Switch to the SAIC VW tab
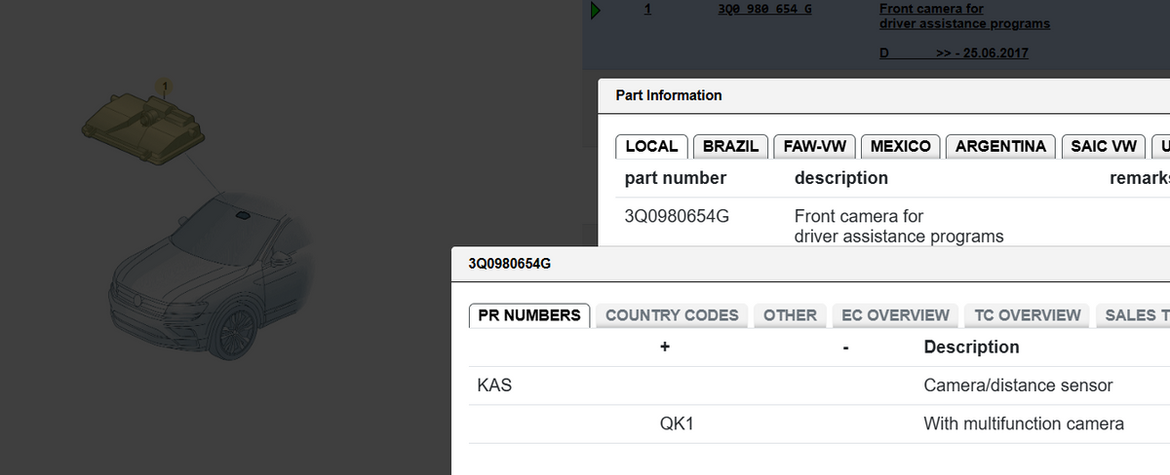Image resolution: width=1170 pixels, height=475 pixels. 1104,146
